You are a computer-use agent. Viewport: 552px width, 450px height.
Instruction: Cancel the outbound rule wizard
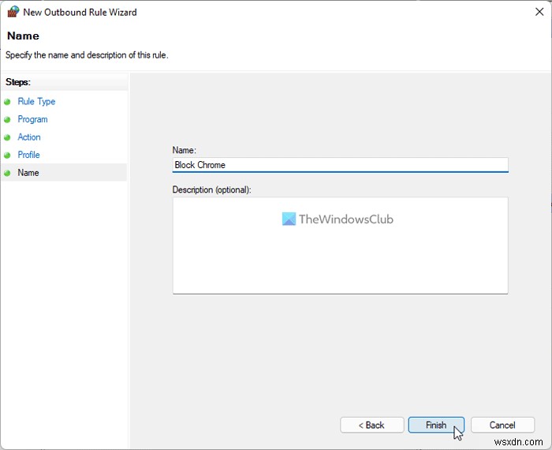(x=502, y=425)
